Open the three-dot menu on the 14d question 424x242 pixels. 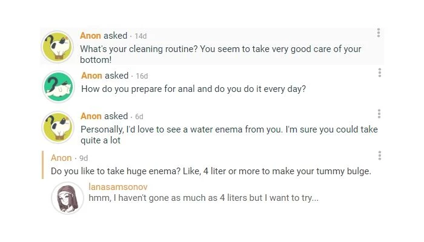click(379, 33)
